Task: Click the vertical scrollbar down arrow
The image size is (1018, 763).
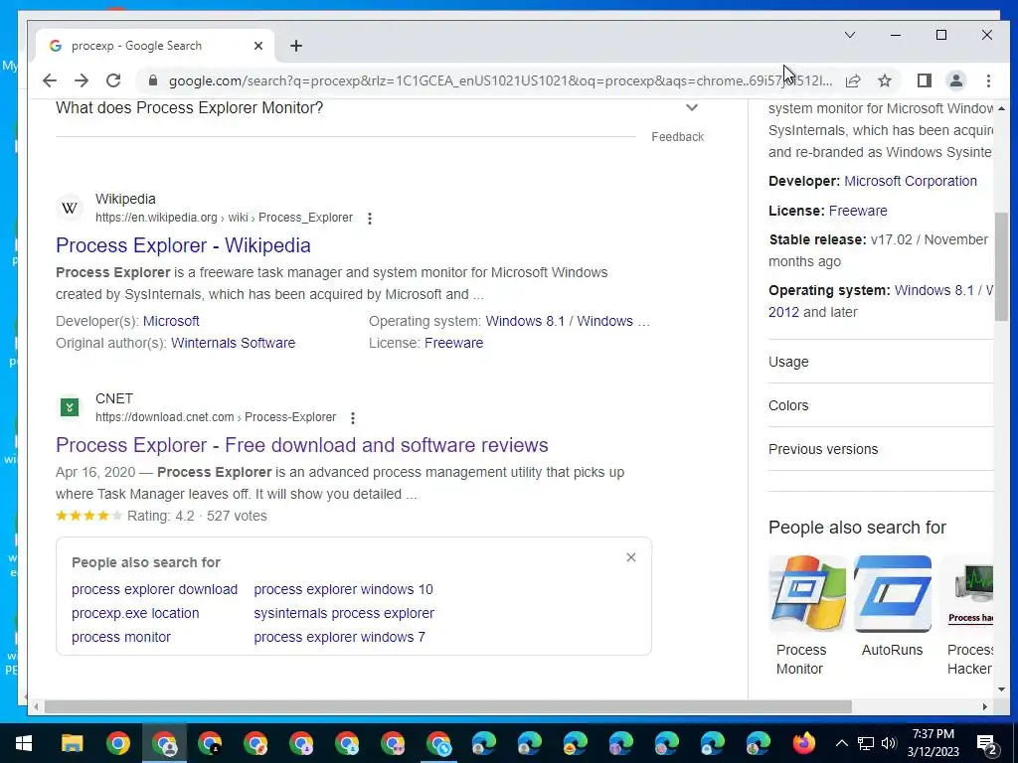Action: [x=1001, y=689]
